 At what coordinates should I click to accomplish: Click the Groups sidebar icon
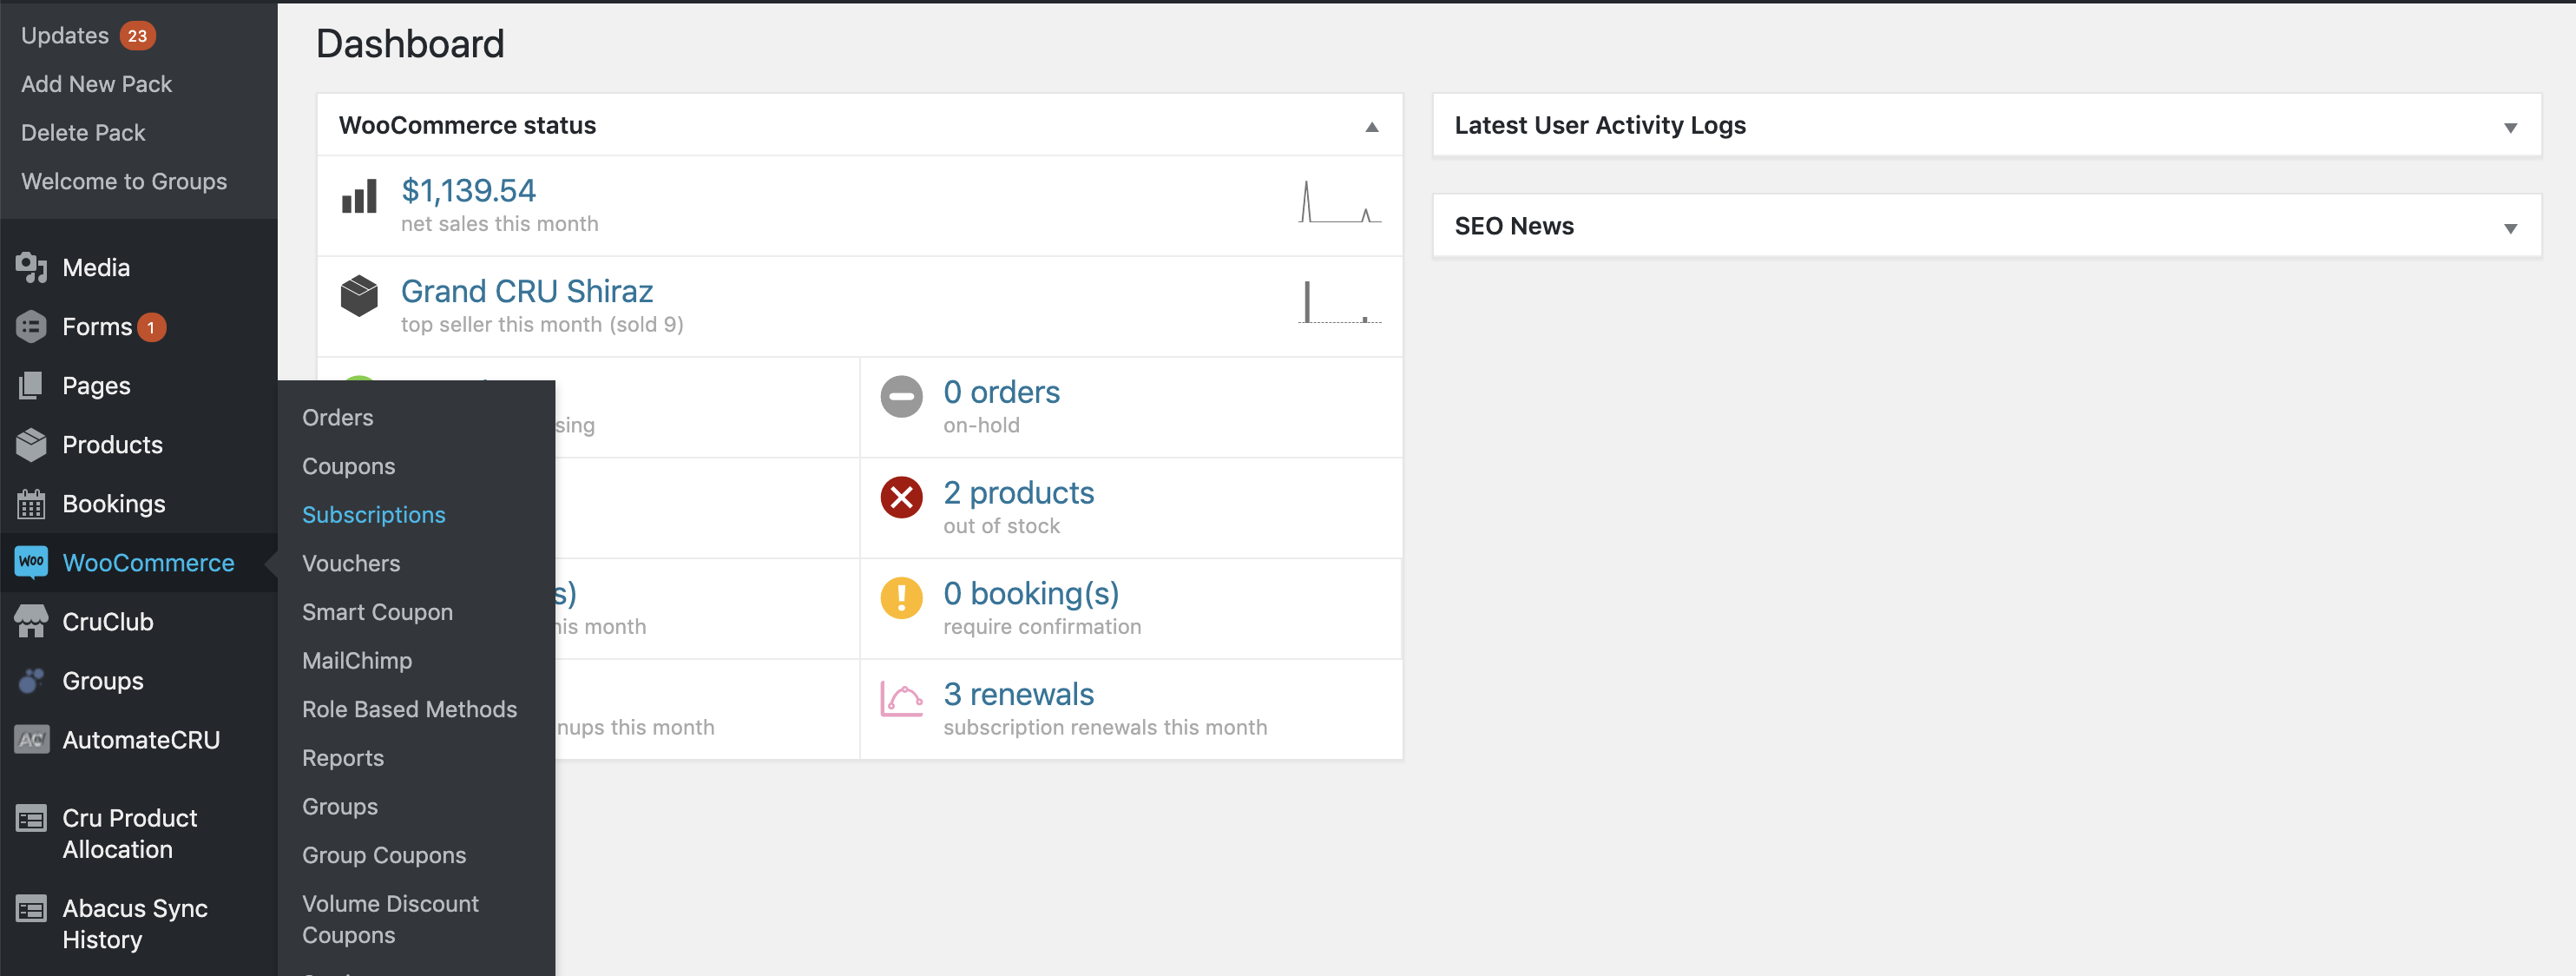(31, 680)
